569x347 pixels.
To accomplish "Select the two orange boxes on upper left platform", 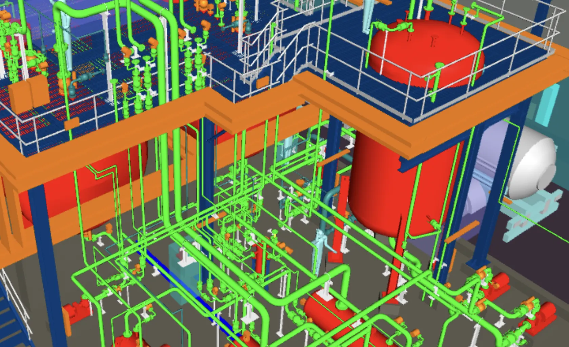I will coord(29,95).
